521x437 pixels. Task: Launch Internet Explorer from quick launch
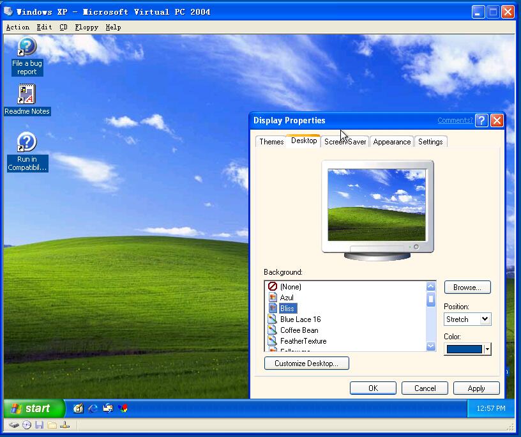93,408
